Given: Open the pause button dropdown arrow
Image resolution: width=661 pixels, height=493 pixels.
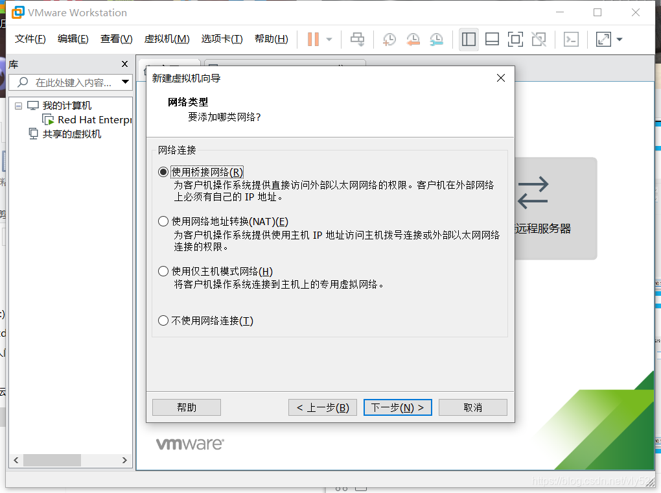Looking at the screenshot, I should tap(327, 39).
